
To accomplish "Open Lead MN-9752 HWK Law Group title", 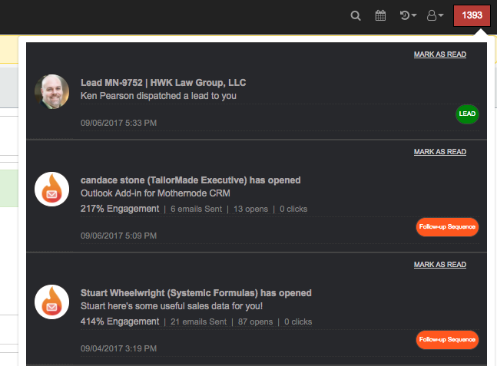I will [164, 83].
